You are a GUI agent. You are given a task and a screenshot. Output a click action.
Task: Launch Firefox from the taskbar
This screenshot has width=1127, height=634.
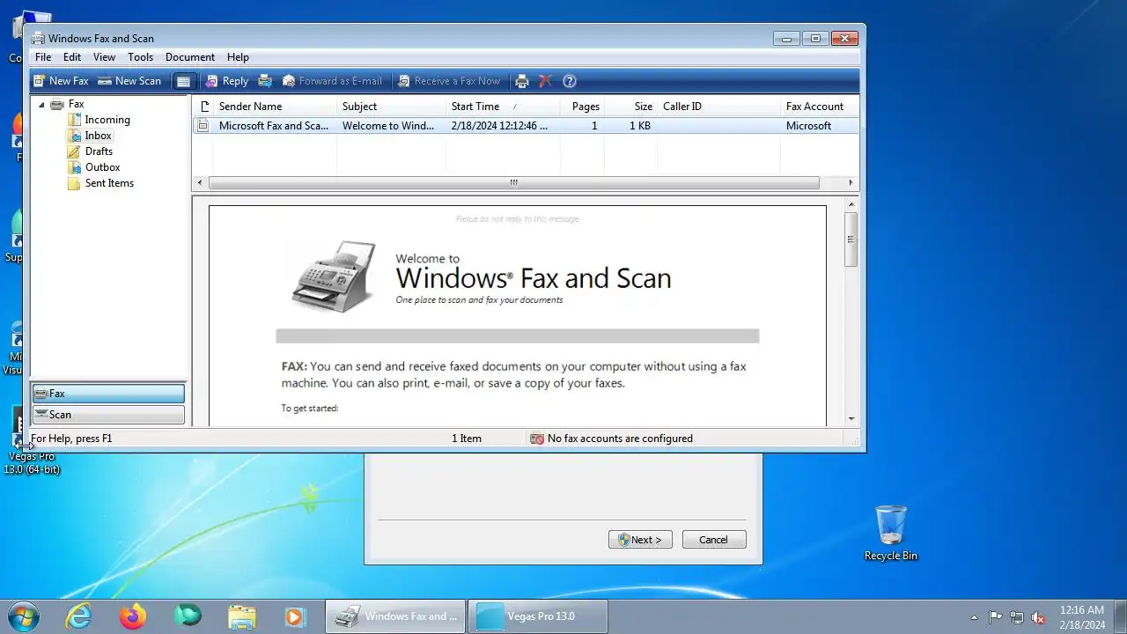(134, 616)
